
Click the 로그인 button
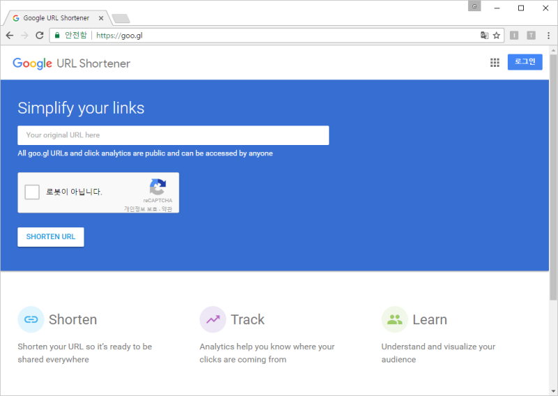(525, 62)
